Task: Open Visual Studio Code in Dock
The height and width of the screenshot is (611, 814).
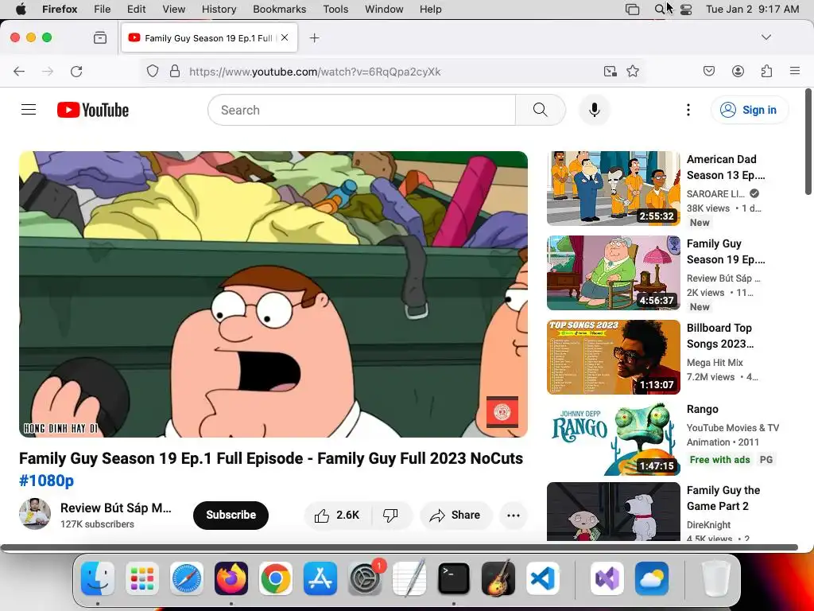Action: click(x=542, y=578)
